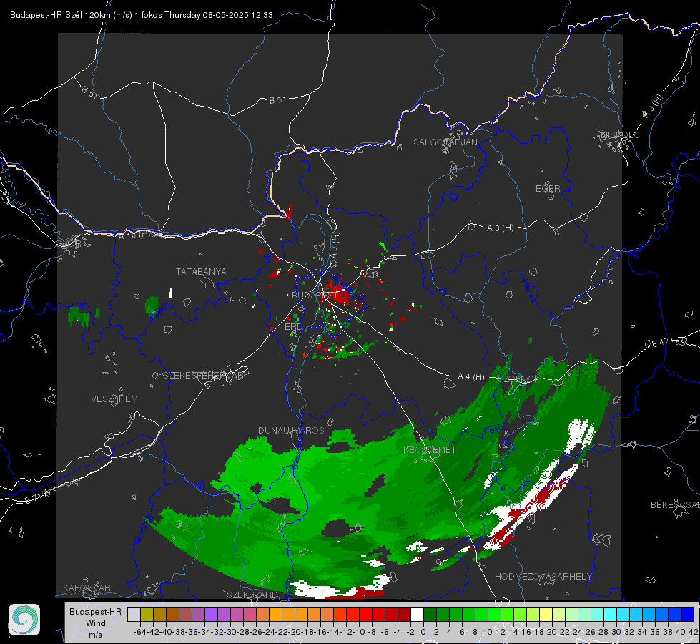Select the TATABANYA city label

click(201, 272)
